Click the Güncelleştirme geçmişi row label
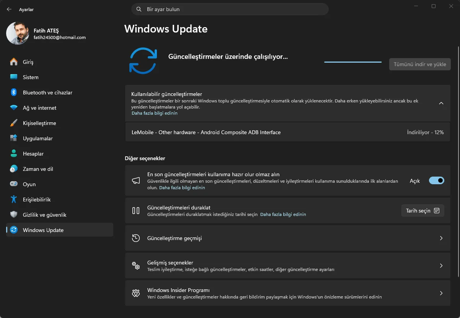The width and height of the screenshot is (460, 318). 175,238
